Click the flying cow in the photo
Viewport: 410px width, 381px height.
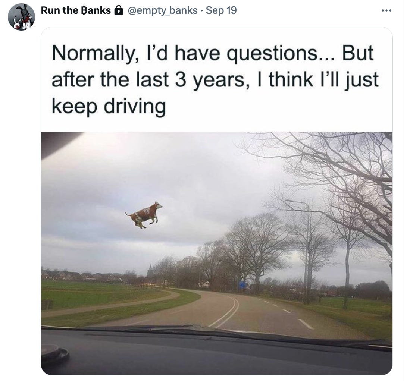(x=144, y=214)
